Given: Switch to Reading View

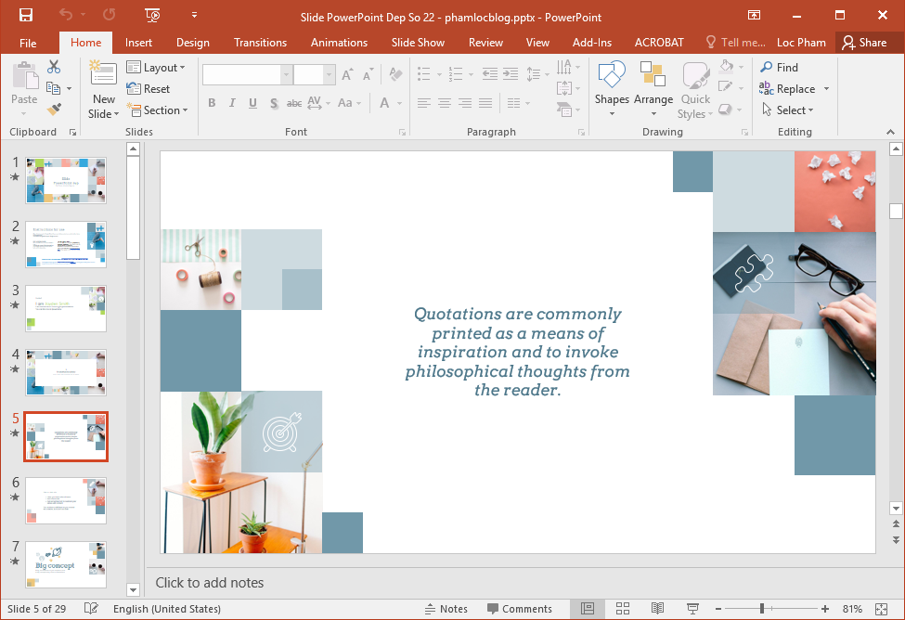Looking at the screenshot, I should [657, 609].
